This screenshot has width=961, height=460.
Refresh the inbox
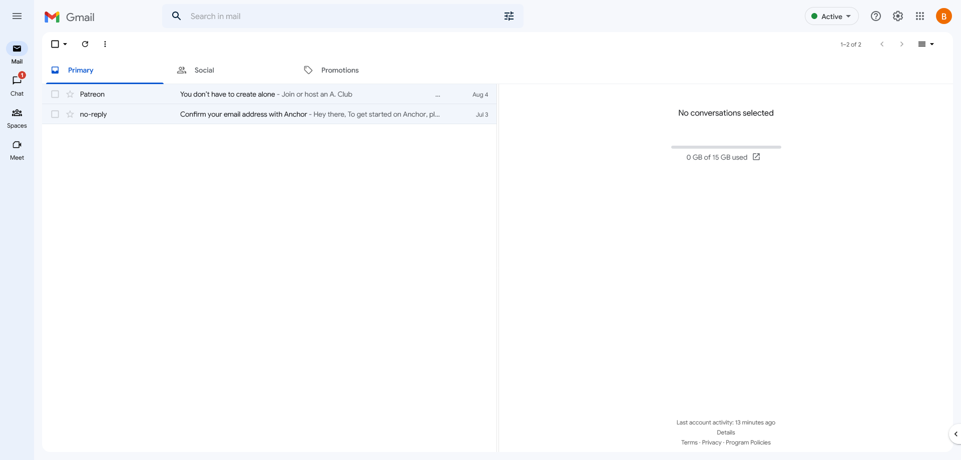click(85, 44)
